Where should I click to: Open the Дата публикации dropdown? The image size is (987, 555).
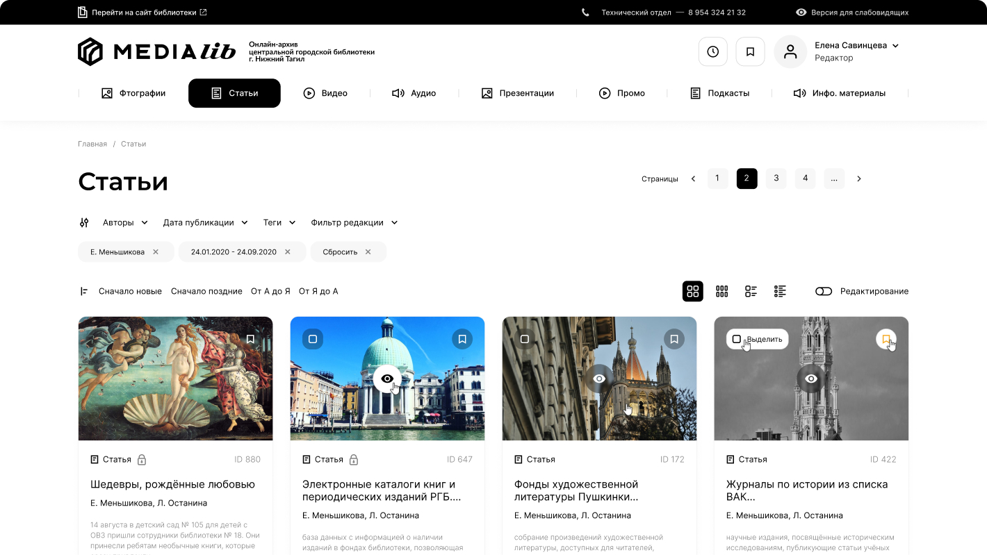[x=205, y=222]
